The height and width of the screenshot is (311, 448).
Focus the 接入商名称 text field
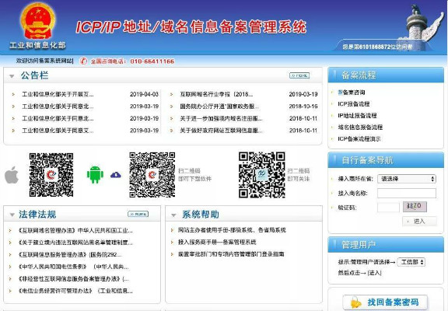pyautogui.click(x=407, y=194)
